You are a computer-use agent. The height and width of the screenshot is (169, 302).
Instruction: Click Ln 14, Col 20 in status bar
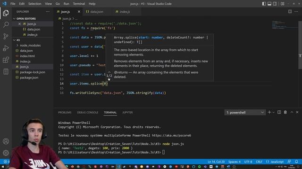(x=216, y=161)
